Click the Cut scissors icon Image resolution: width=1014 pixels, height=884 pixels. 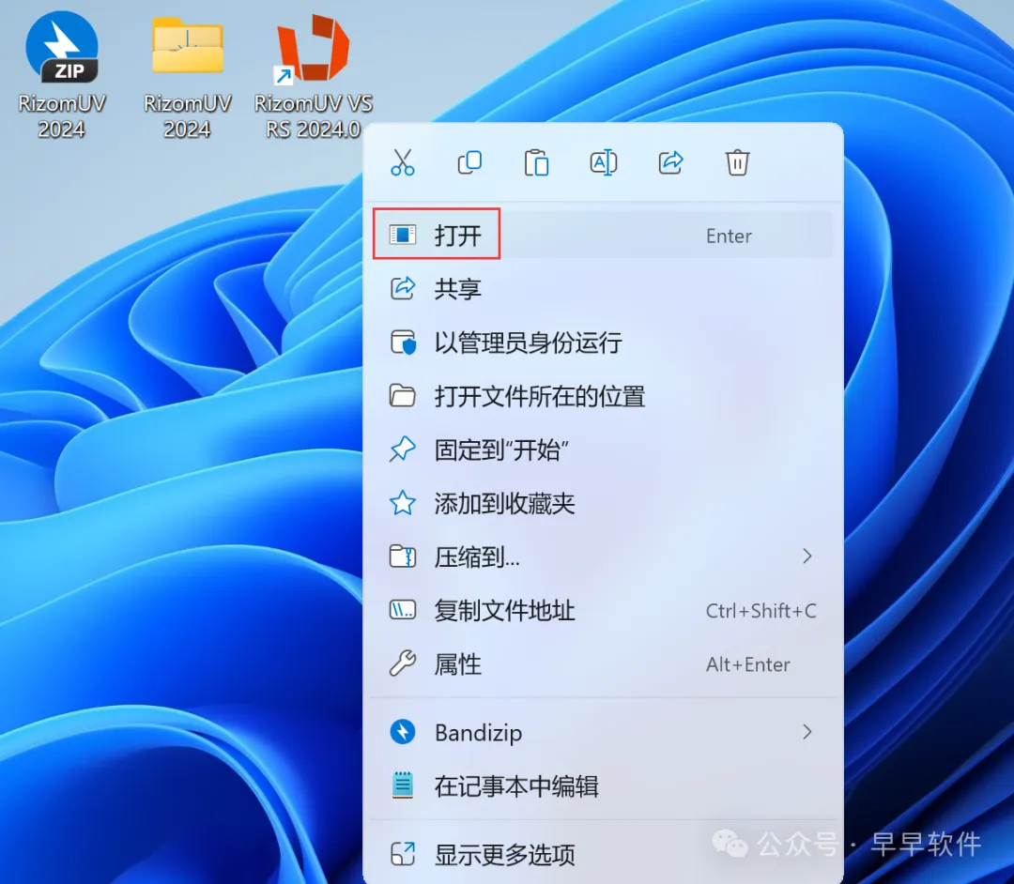[402, 162]
